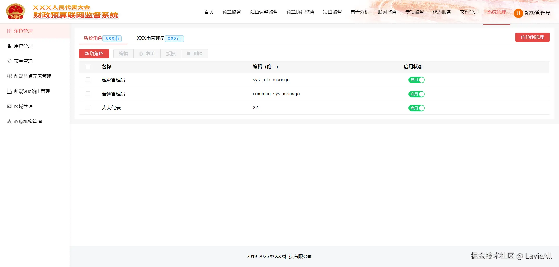This screenshot has width=559, height=267.
Task: Open the 超级管理员 user menu
Action: (532, 13)
